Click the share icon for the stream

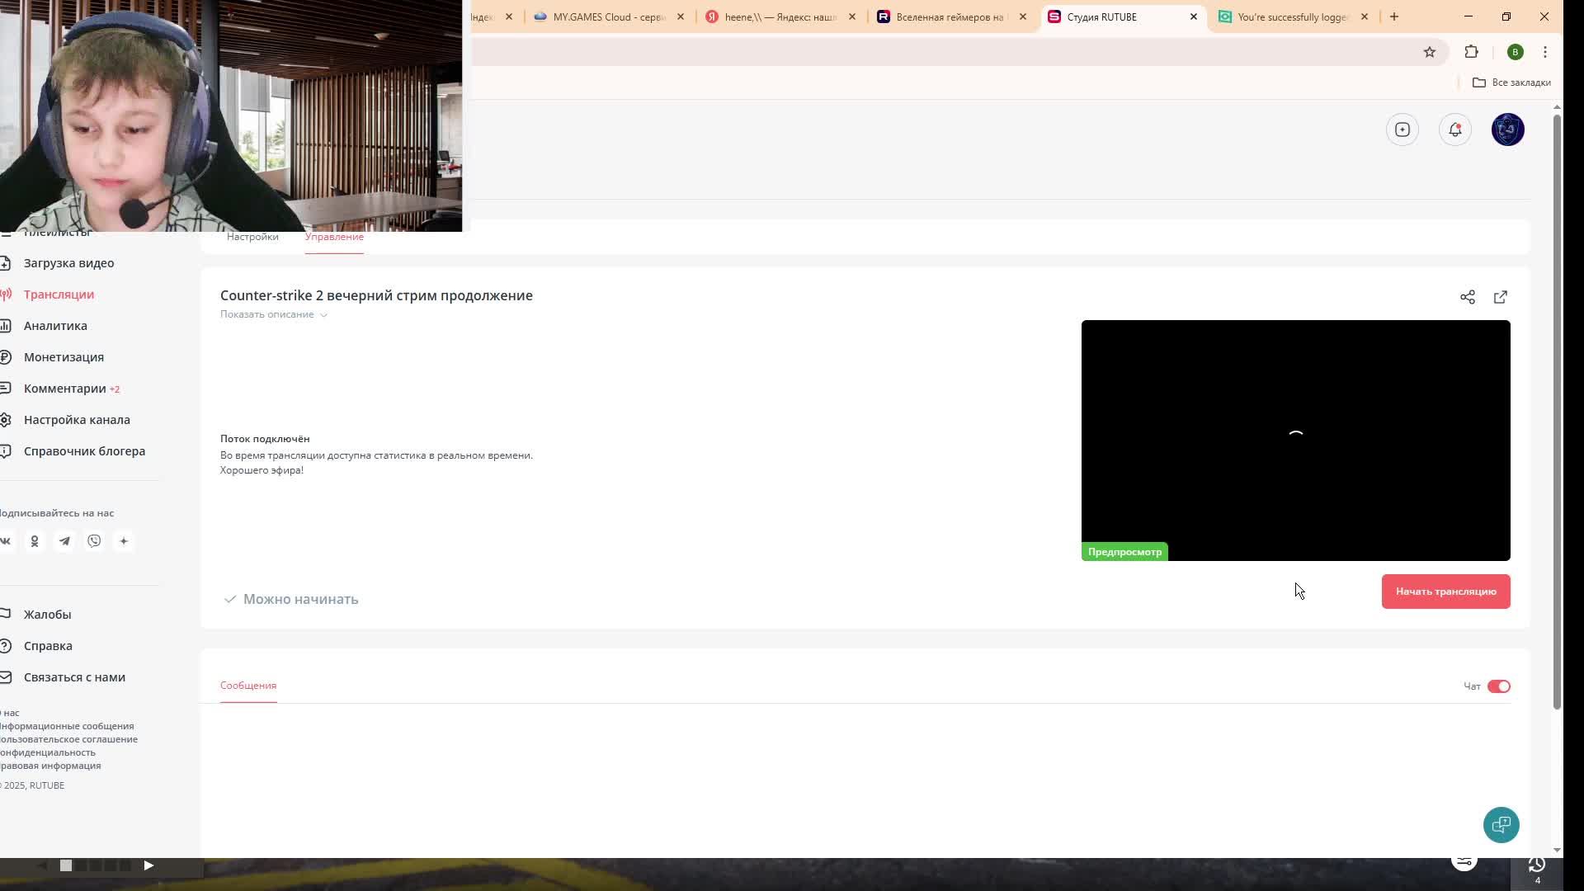(x=1467, y=297)
